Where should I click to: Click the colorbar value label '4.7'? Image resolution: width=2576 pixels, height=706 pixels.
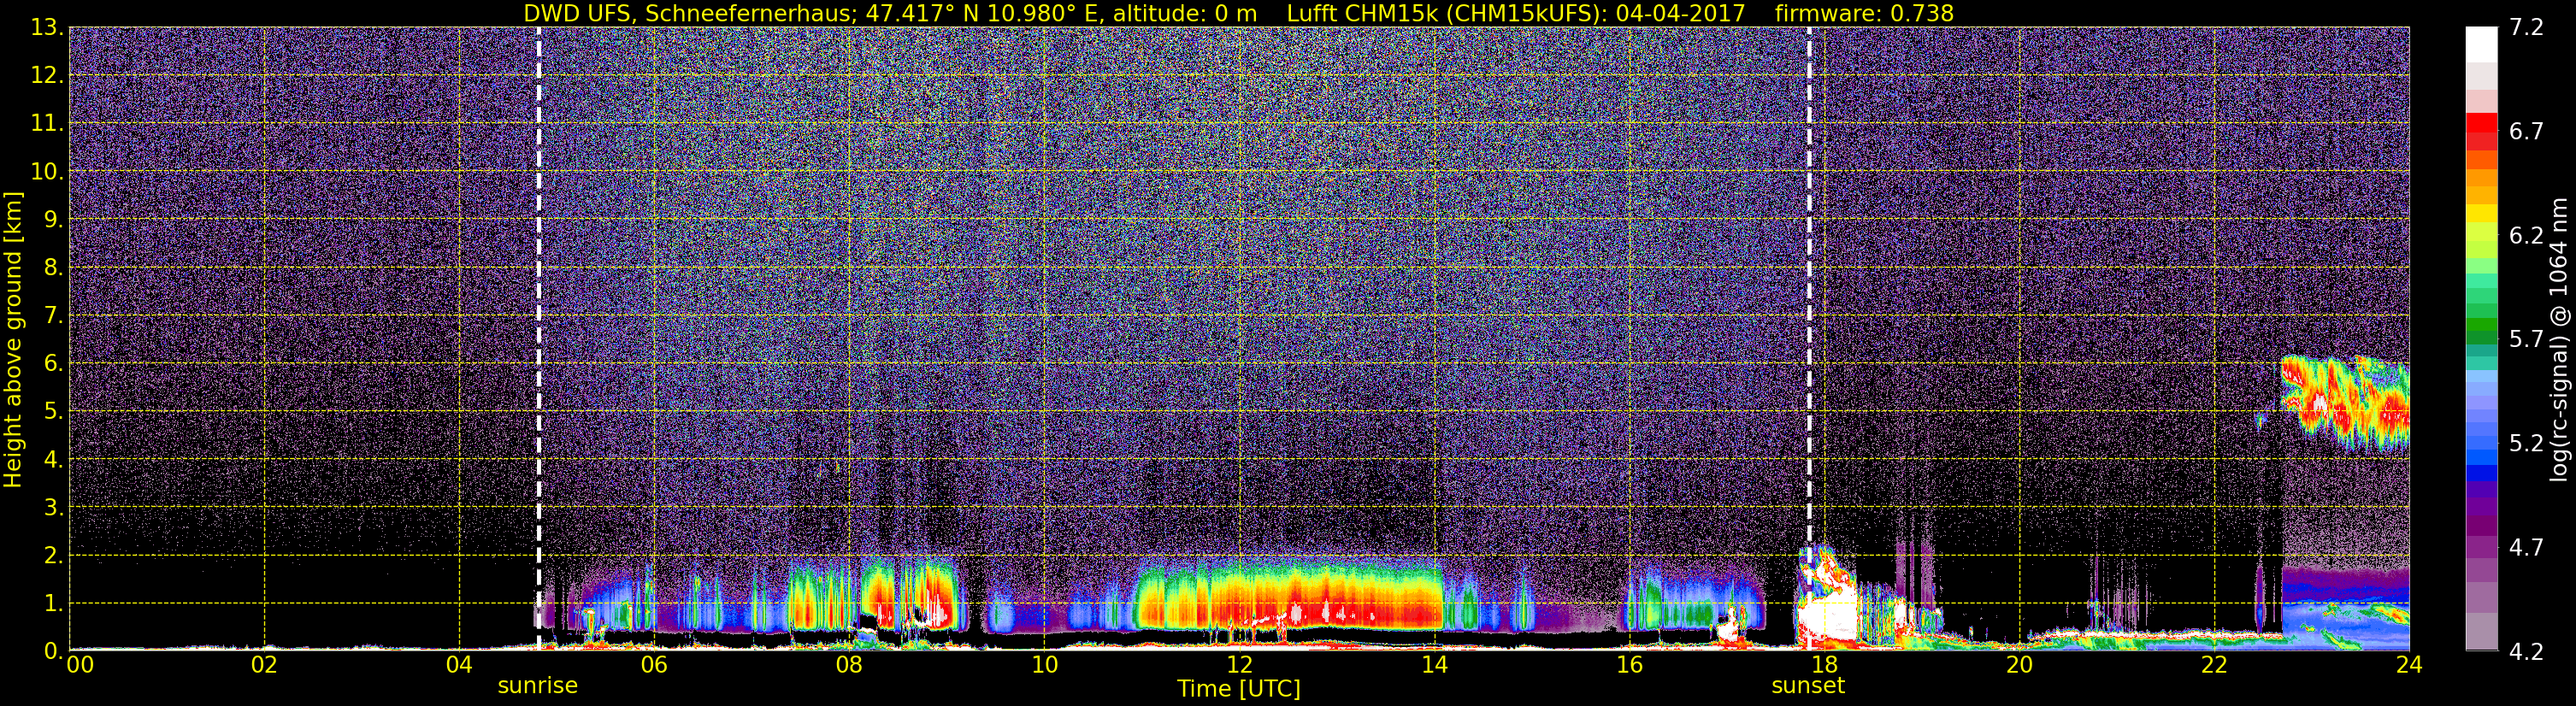[2527, 547]
